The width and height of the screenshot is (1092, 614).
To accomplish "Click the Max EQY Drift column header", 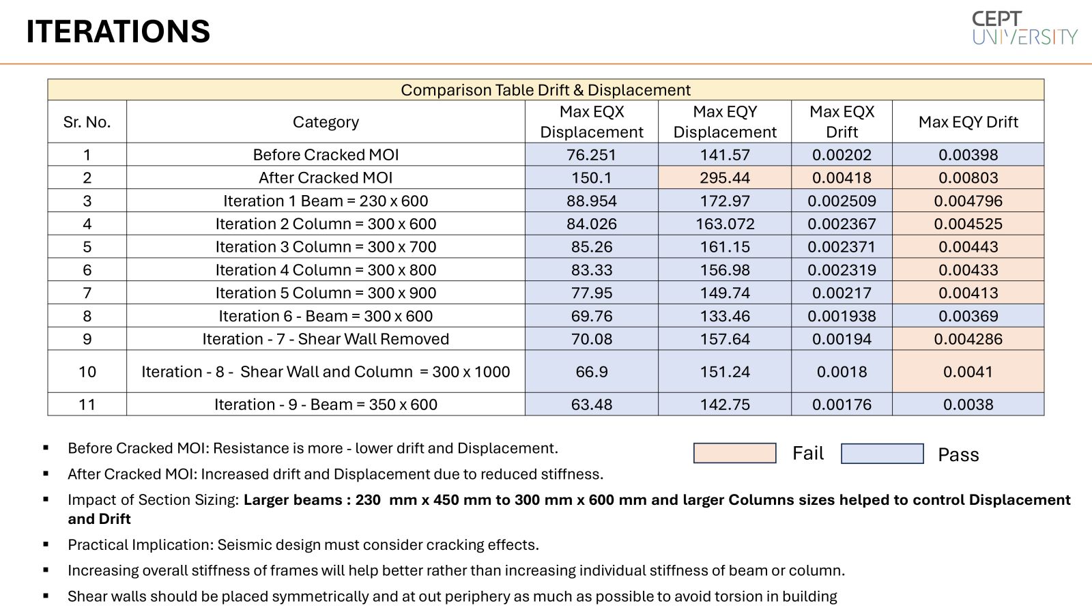I will pyautogui.click(x=968, y=121).
